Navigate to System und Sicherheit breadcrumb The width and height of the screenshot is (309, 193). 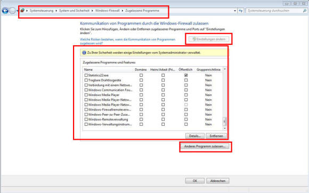[x=74, y=11]
